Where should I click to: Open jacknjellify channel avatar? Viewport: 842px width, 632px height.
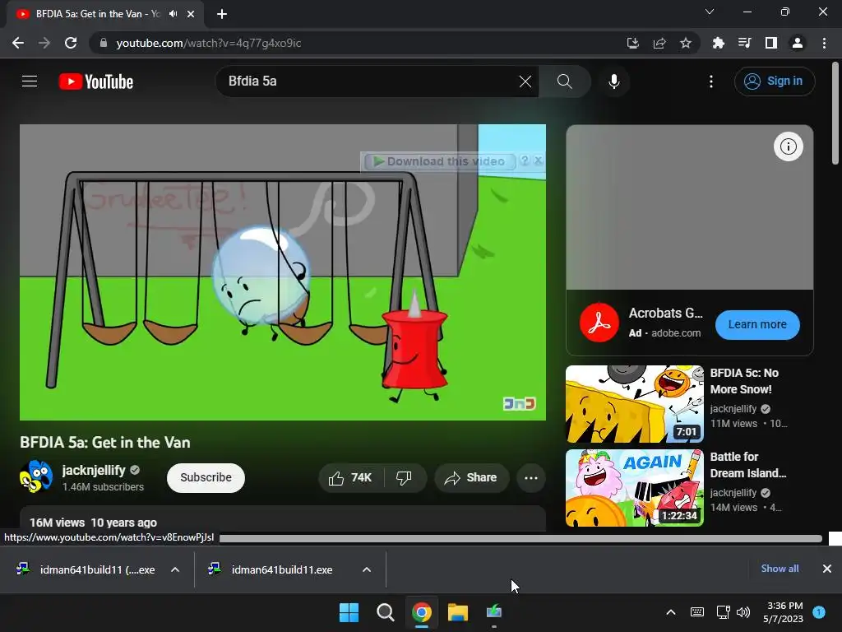[x=36, y=476]
